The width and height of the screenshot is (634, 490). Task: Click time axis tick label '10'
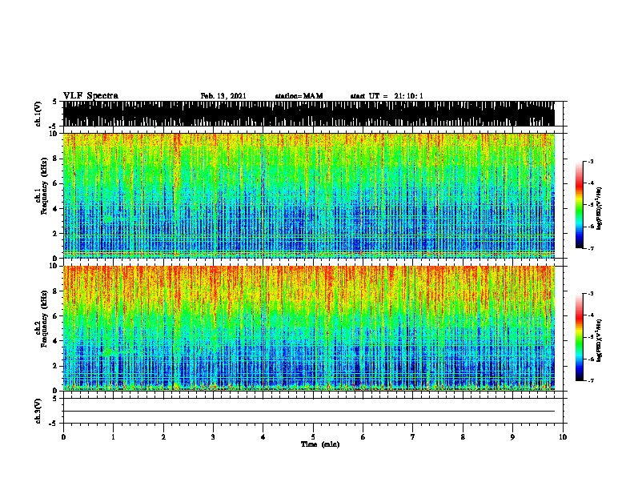click(x=563, y=436)
